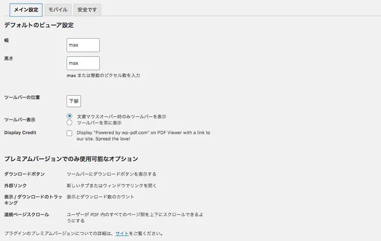Choose the ツールバーを常に表示 radio button
Image resolution: width=381 pixels, height=241 pixels.
[x=69, y=123]
